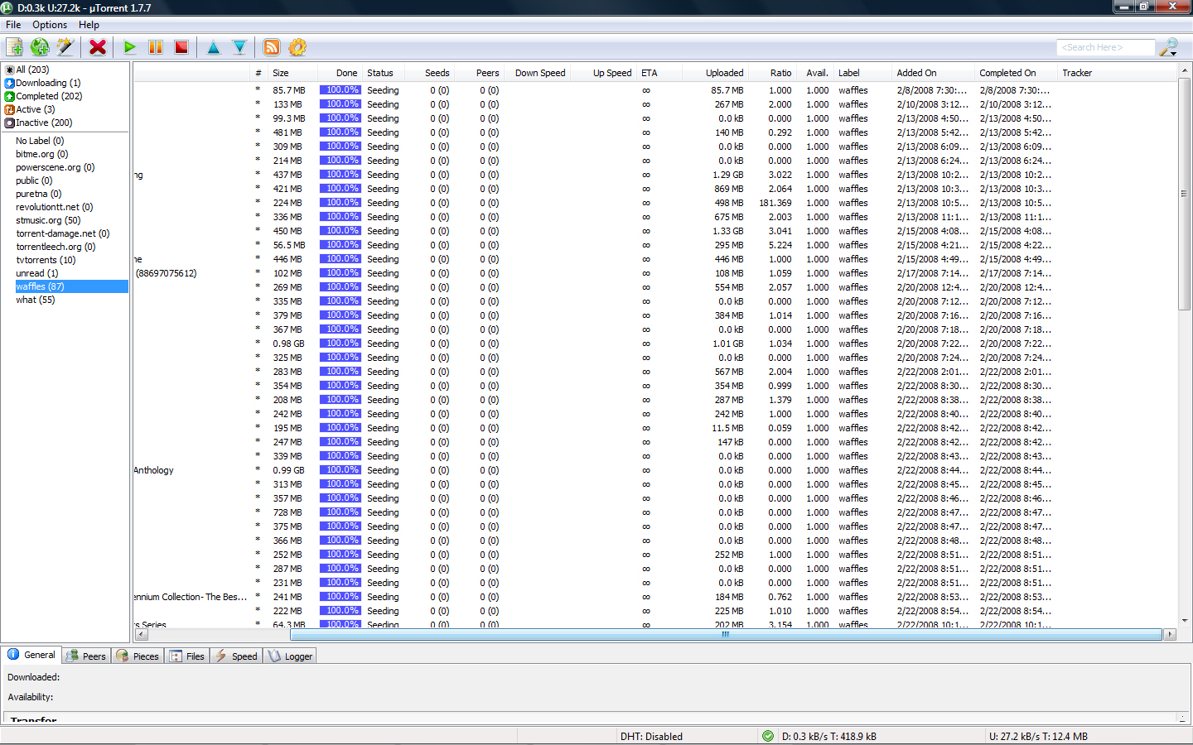1193x745 pixels.
Task: Sort by the Uploaded column header
Action: coord(716,73)
